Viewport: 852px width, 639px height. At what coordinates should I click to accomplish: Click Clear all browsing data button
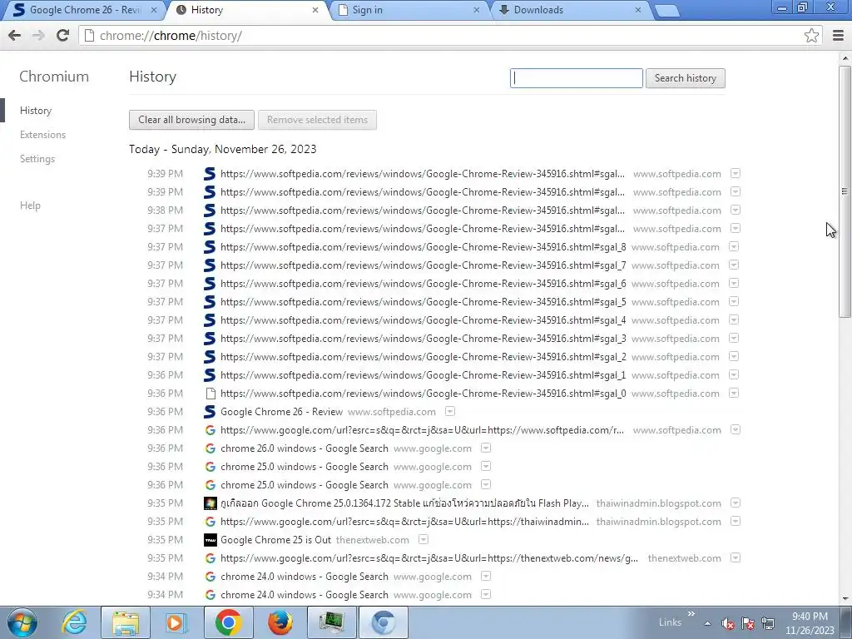(192, 120)
